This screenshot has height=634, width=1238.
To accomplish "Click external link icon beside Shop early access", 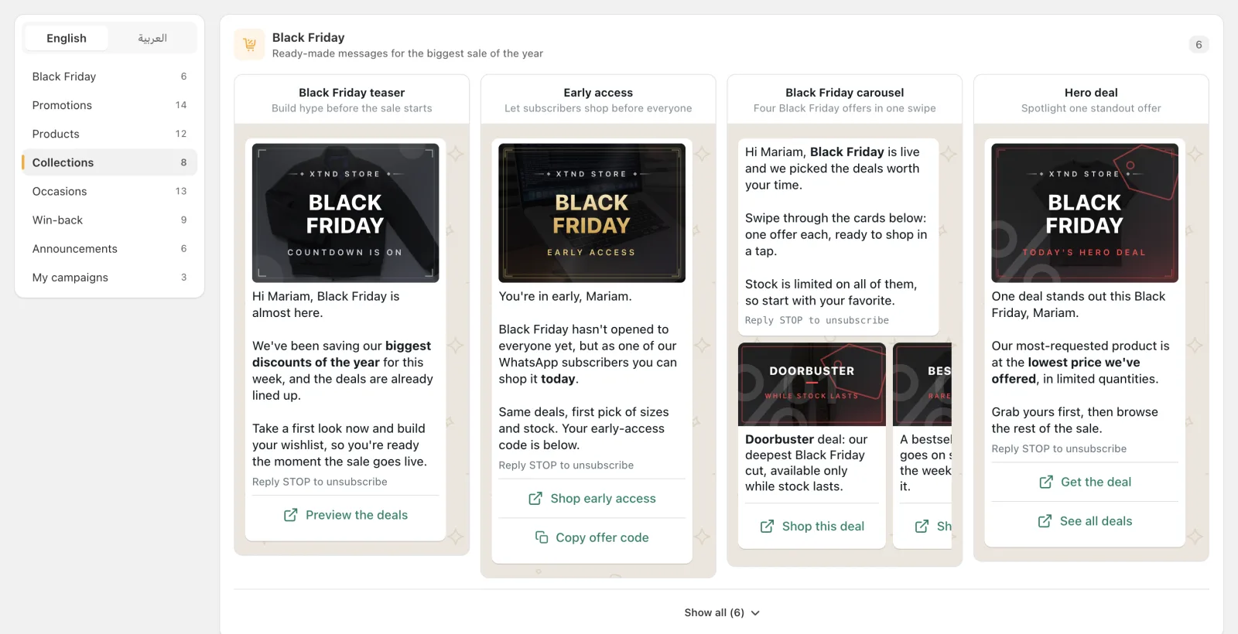I will pos(535,499).
